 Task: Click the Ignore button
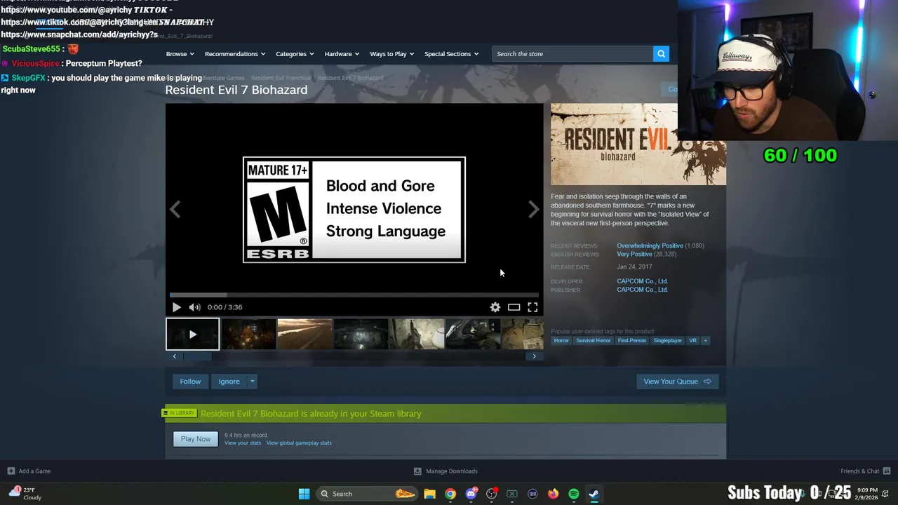coord(229,382)
